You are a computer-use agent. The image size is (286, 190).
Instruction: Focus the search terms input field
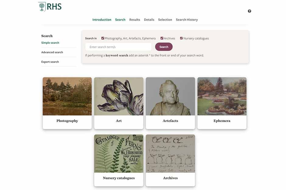pos(118,47)
